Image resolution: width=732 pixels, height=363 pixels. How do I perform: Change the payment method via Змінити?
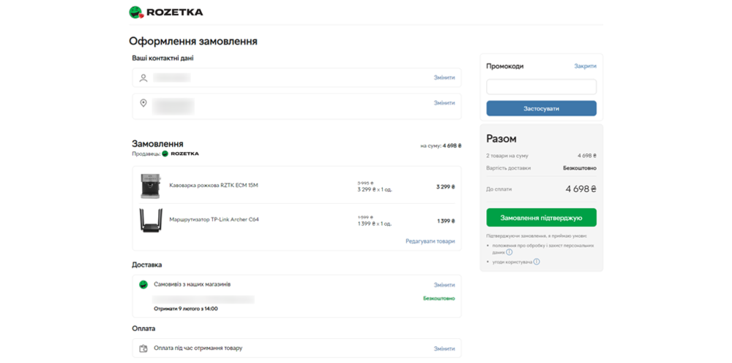(444, 348)
